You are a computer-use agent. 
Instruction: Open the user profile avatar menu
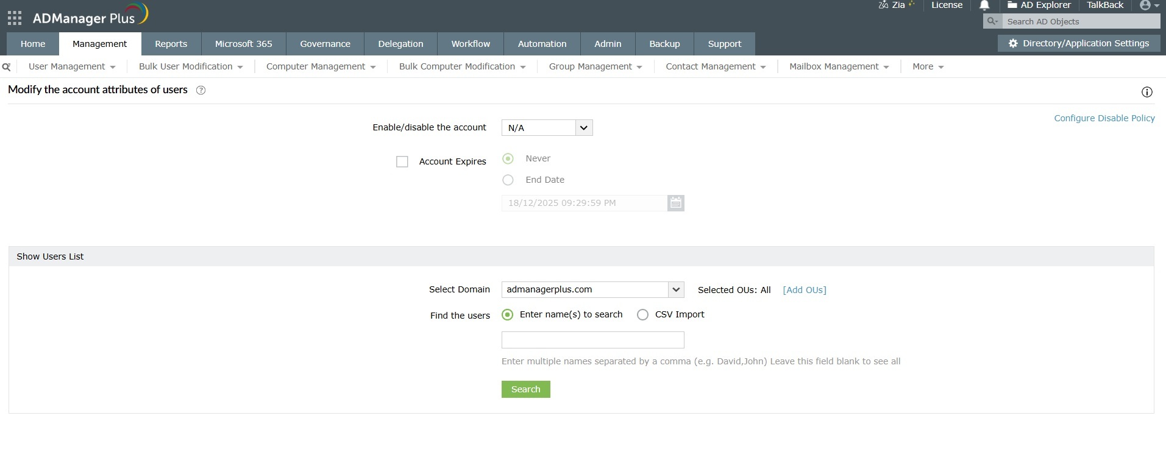tap(1149, 5)
